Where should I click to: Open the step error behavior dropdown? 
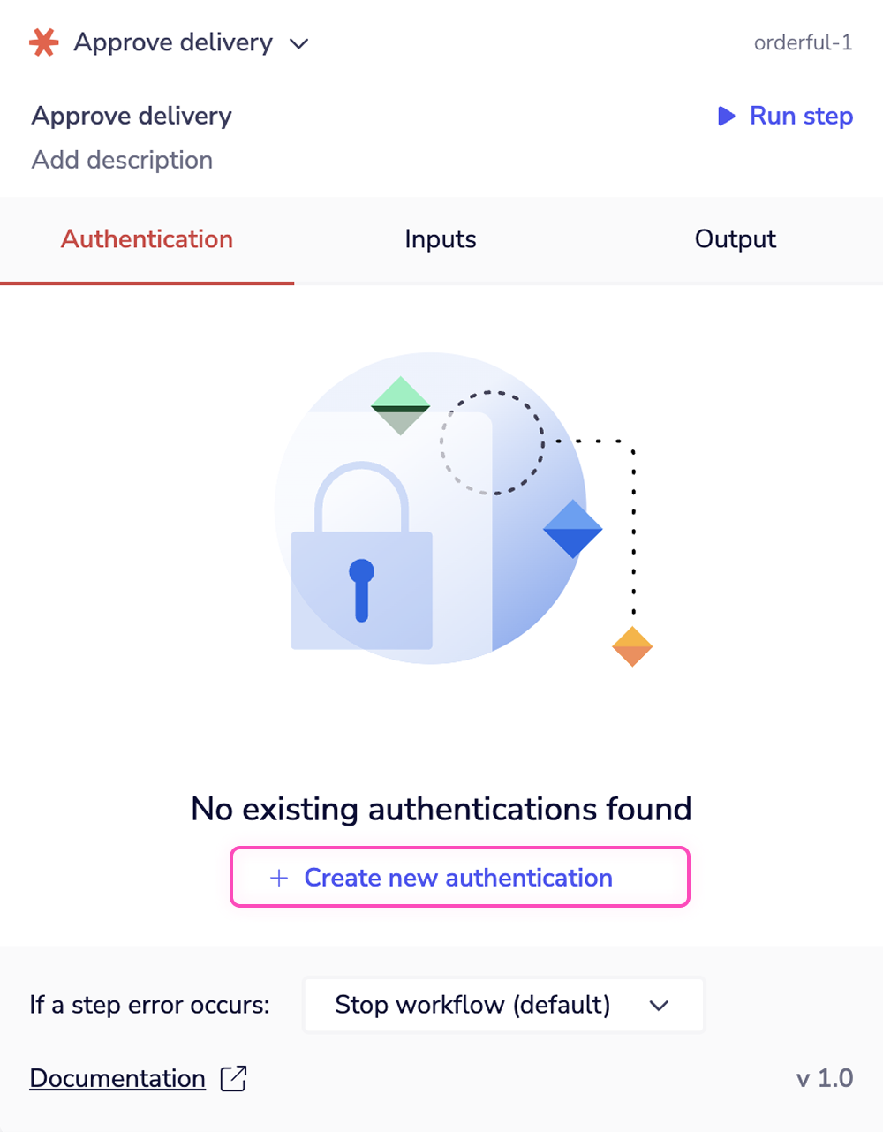[x=658, y=1005]
